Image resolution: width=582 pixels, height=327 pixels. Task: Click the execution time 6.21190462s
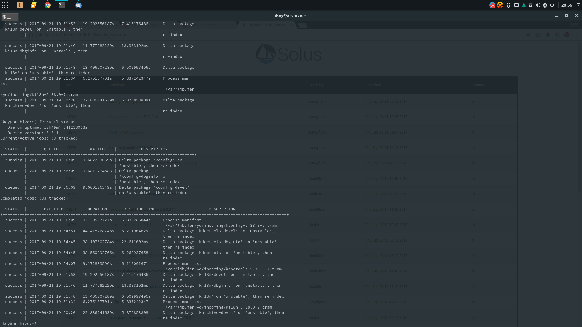(x=135, y=231)
